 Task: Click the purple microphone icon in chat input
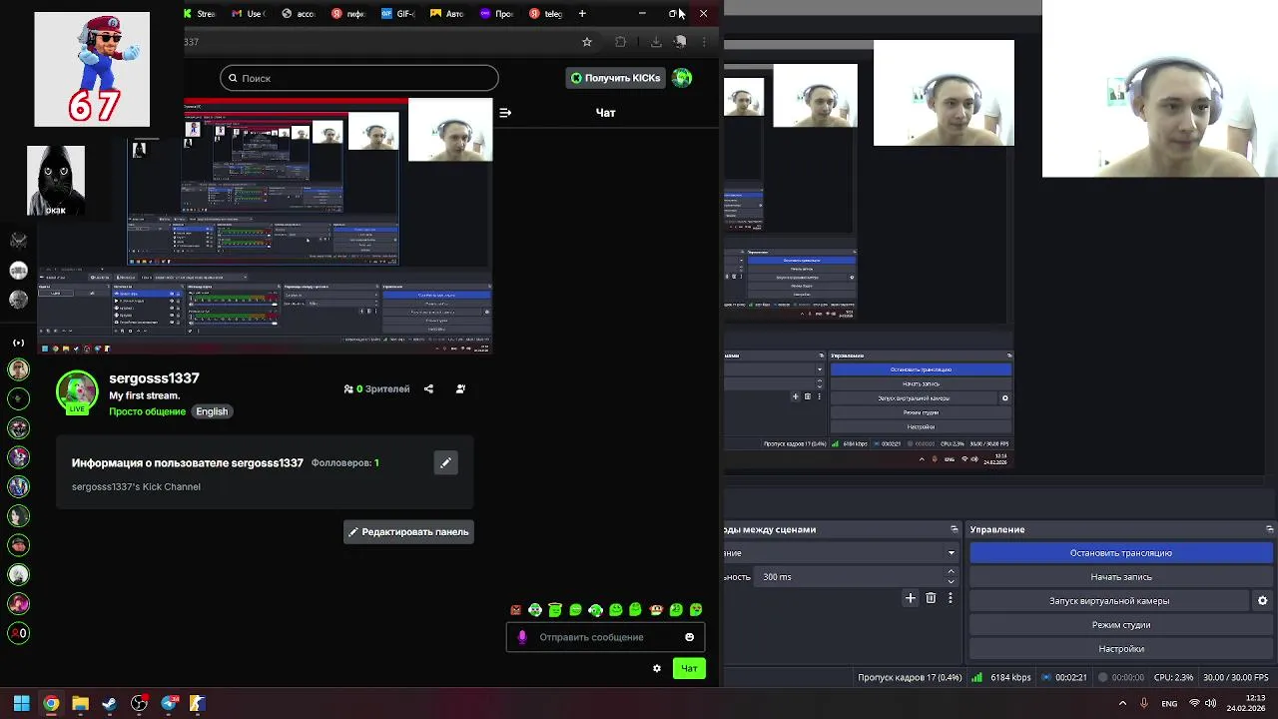click(522, 637)
